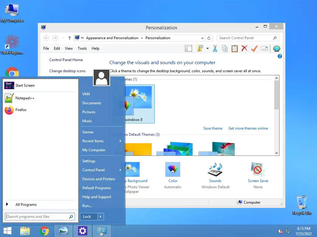Viewport: 317px width, 237px height.
Task: Click the Rename toolbar icon
Action: (264, 48)
